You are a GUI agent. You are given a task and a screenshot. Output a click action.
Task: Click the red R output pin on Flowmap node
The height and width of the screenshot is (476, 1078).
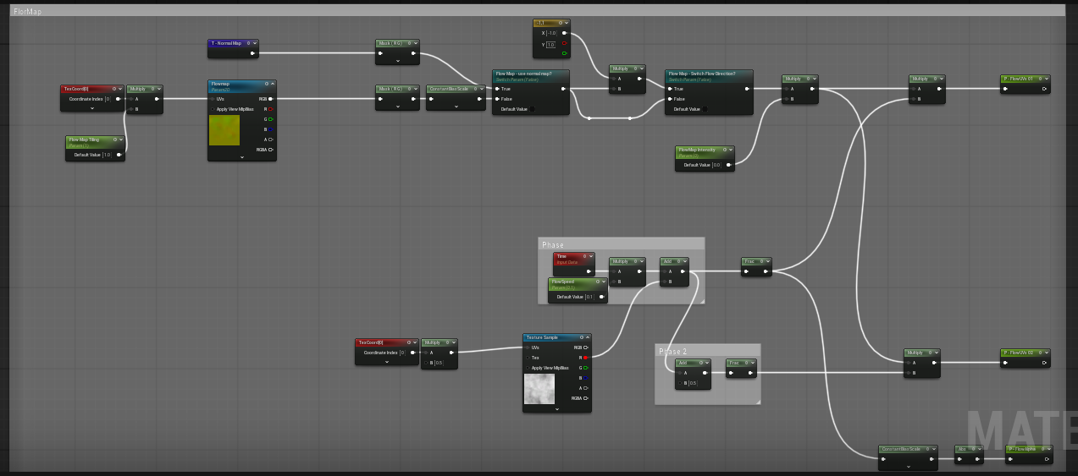coord(271,109)
